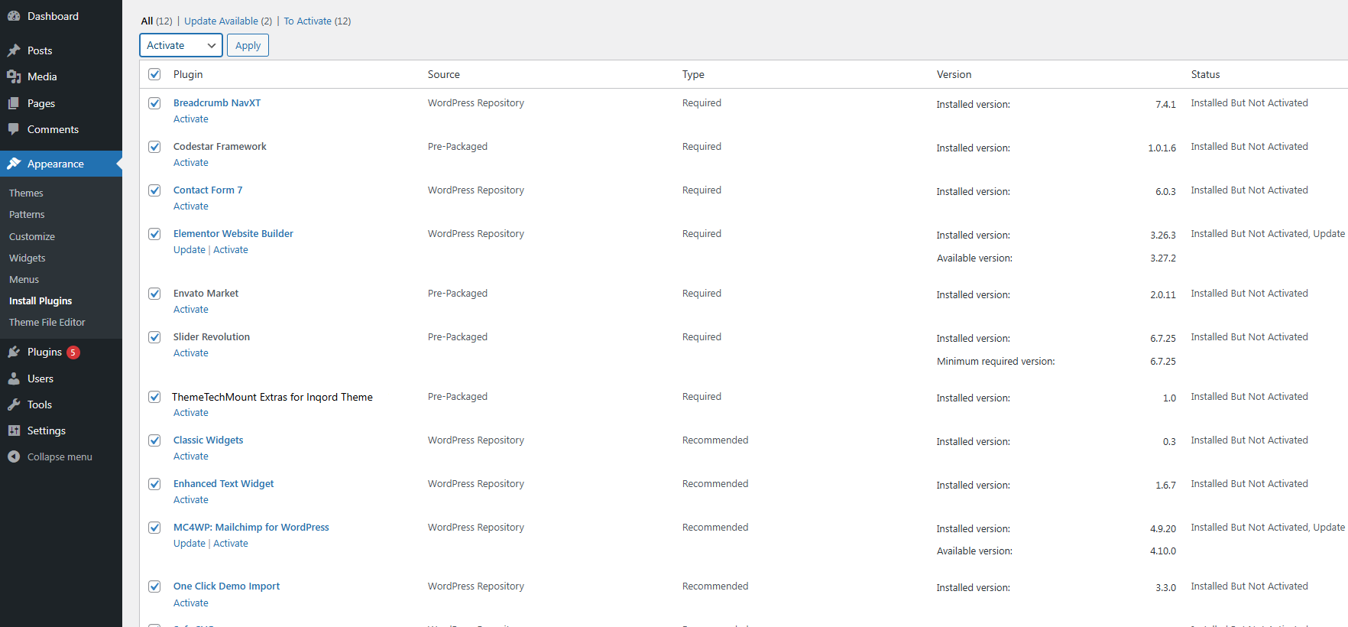The height and width of the screenshot is (627, 1348).
Task: Click the Pages document icon
Action: 14,103
